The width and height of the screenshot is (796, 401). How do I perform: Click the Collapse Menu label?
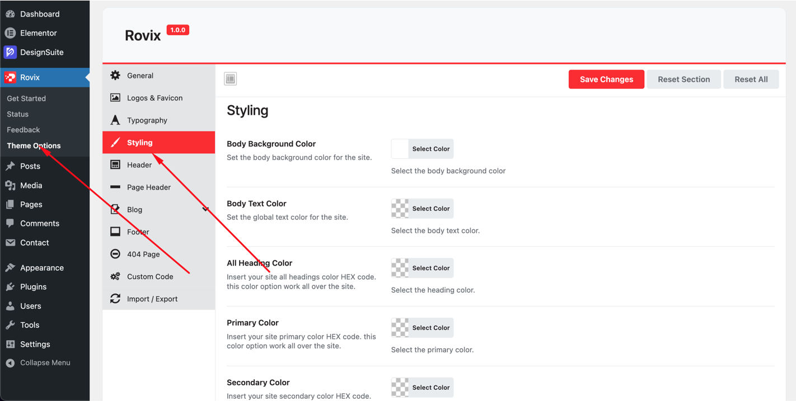click(x=45, y=363)
